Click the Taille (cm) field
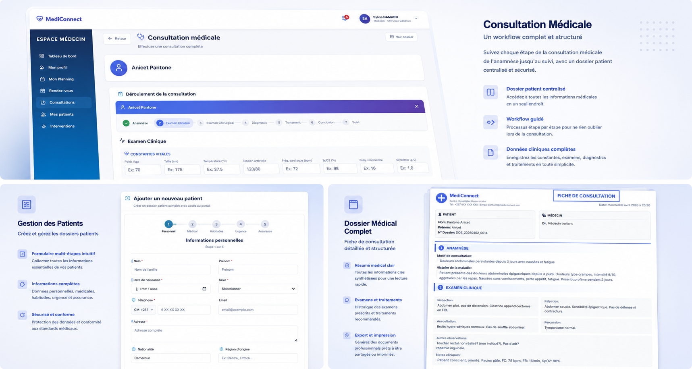The height and width of the screenshot is (369, 692). (x=182, y=170)
